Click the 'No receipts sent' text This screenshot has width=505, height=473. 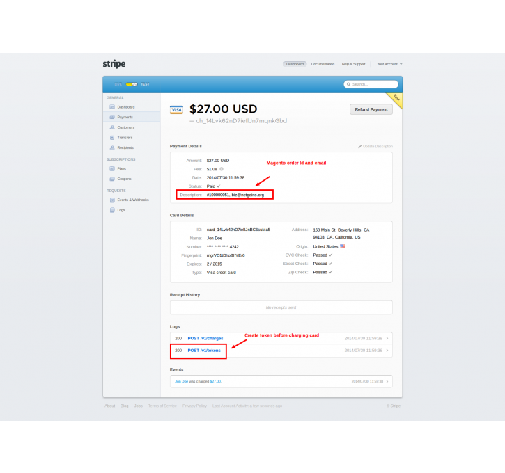pyautogui.click(x=281, y=307)
